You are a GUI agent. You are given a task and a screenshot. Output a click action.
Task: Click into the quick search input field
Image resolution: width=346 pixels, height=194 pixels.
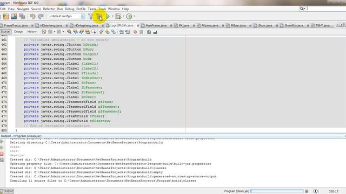[x=327, y=9]
